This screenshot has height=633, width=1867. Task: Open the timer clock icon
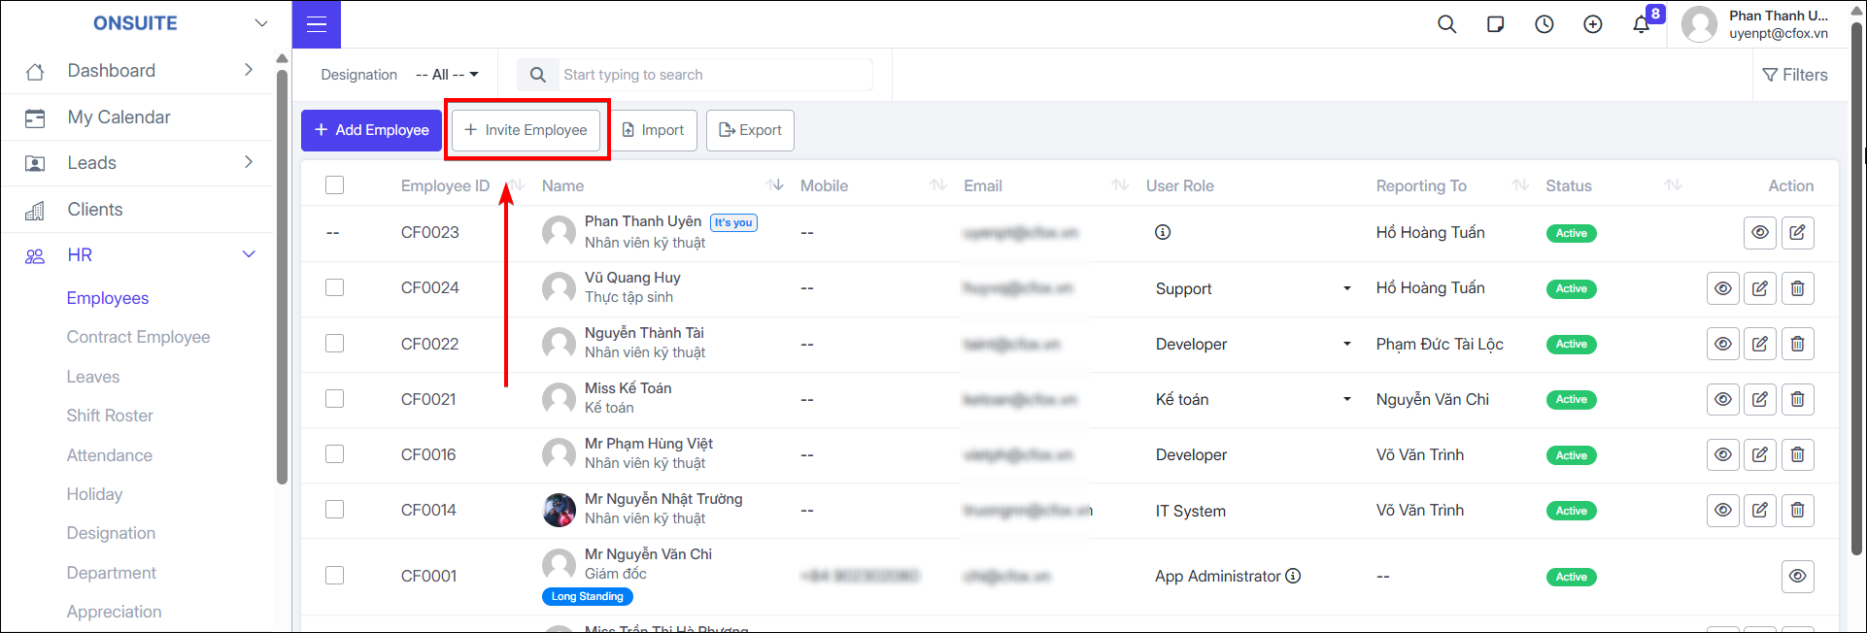[x=1545, y=24]
